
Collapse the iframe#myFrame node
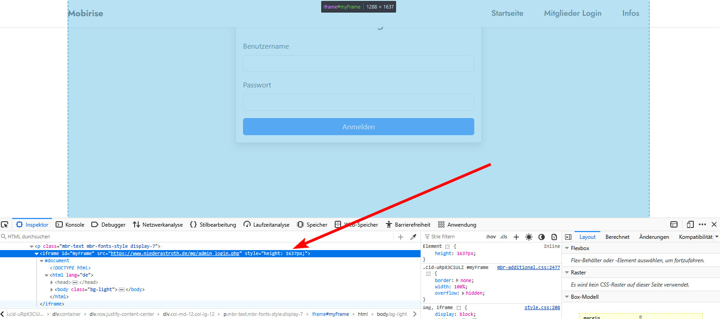(37, 254)
